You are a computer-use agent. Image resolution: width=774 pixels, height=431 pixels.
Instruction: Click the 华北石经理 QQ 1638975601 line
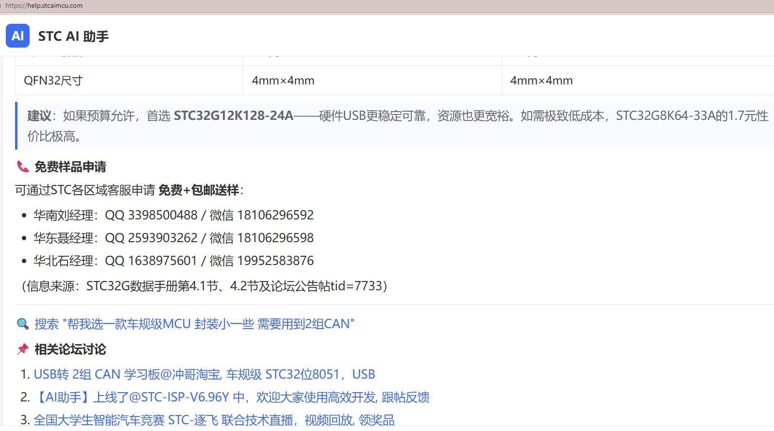[173, 261]
